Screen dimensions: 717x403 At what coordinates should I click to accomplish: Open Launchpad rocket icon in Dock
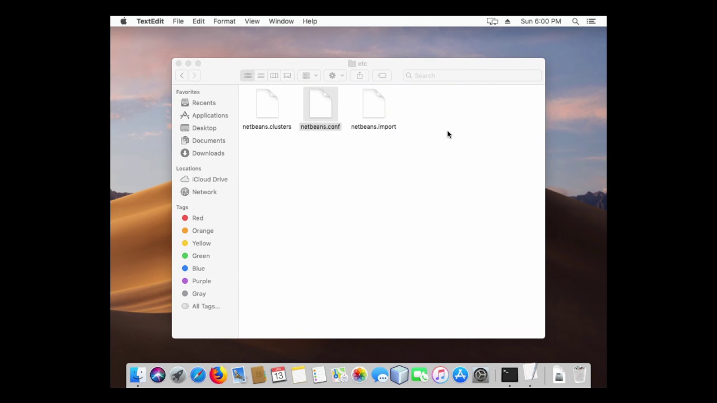click(178, 375)
